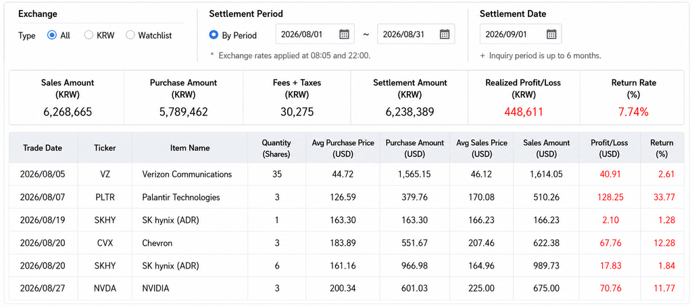Open calendar for settlement date 2026/09/01
This screenshot has height=307, width=692.
pos(551,34)
